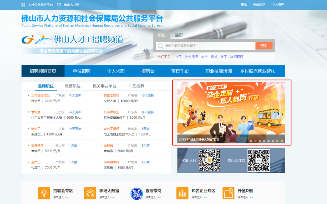Open the 招聘会专区 lightbulb icon
Viewport: 327px width, 204px height.
(44, 193)
